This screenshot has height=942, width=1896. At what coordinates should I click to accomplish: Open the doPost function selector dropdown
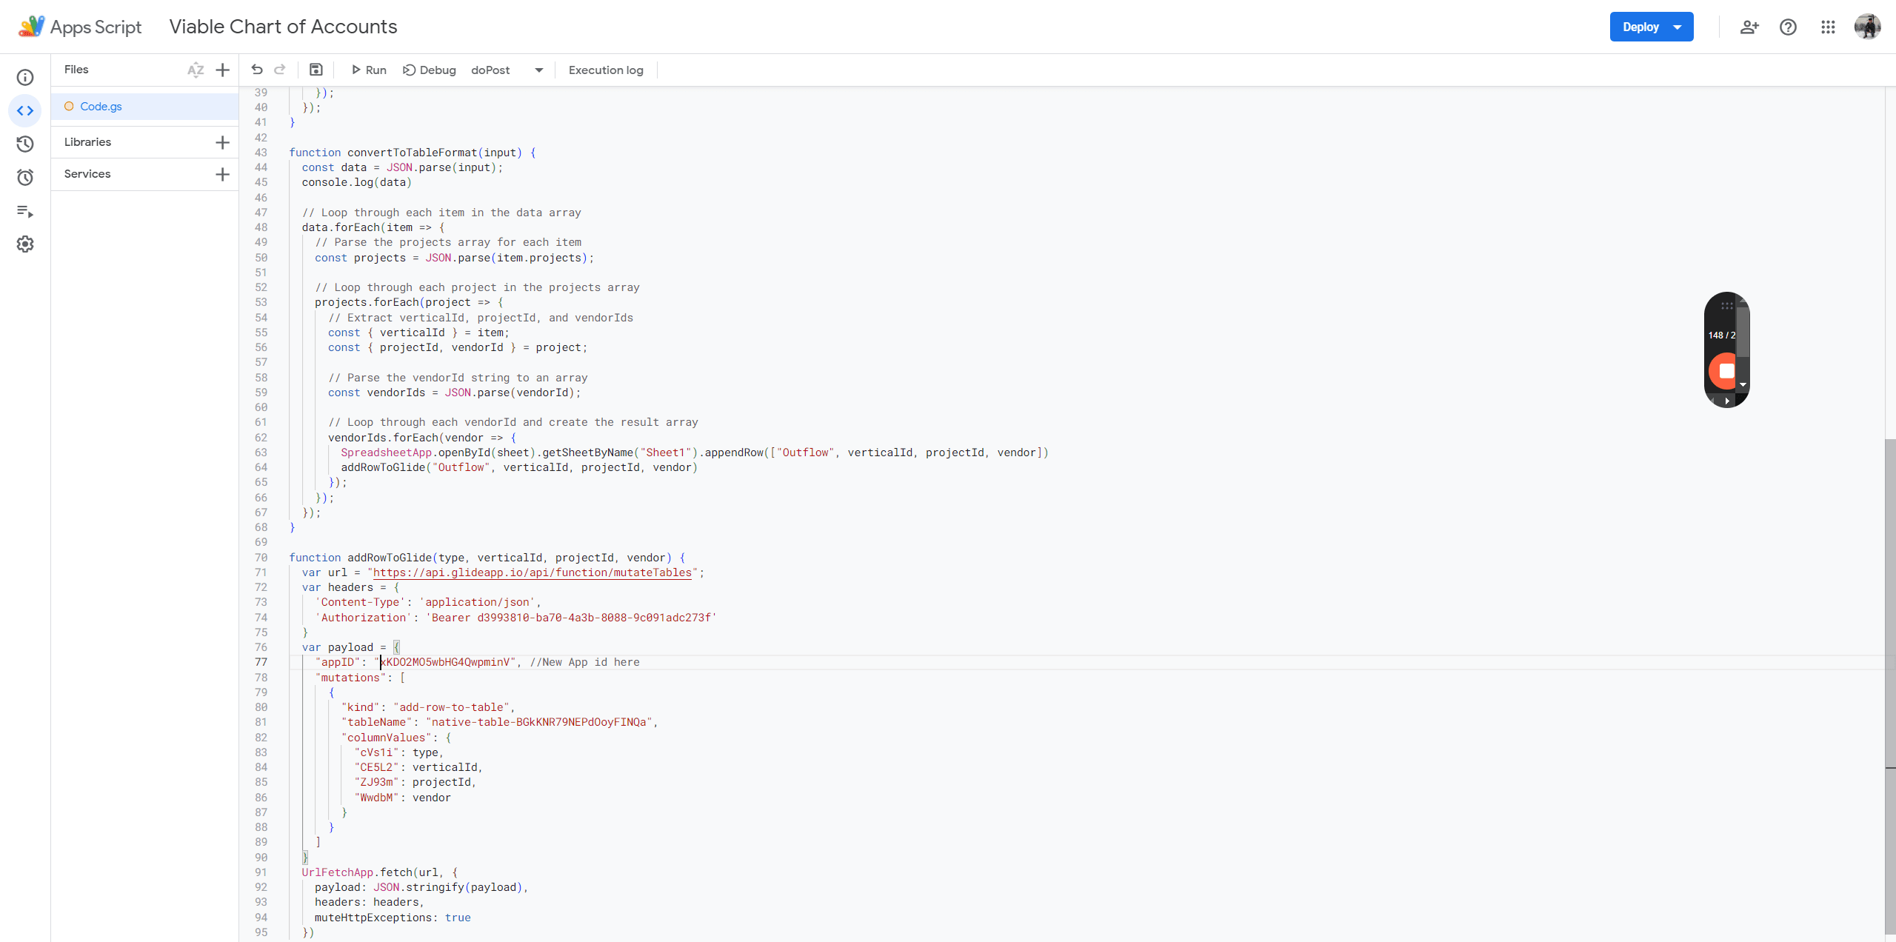pyautogui.click(x=507, y=70)
